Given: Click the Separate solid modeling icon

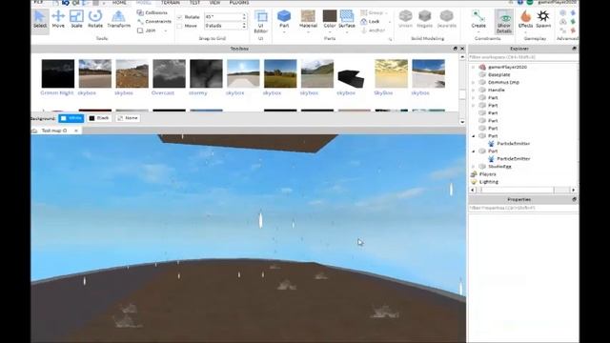Looking at the screenshot, I should pyautogui.click(x=447, y=19).
